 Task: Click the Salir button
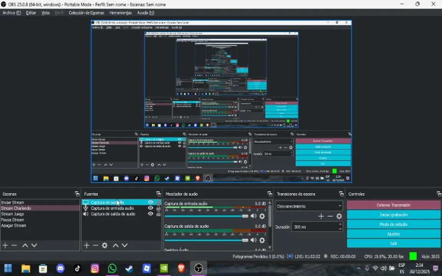[394, 243]
